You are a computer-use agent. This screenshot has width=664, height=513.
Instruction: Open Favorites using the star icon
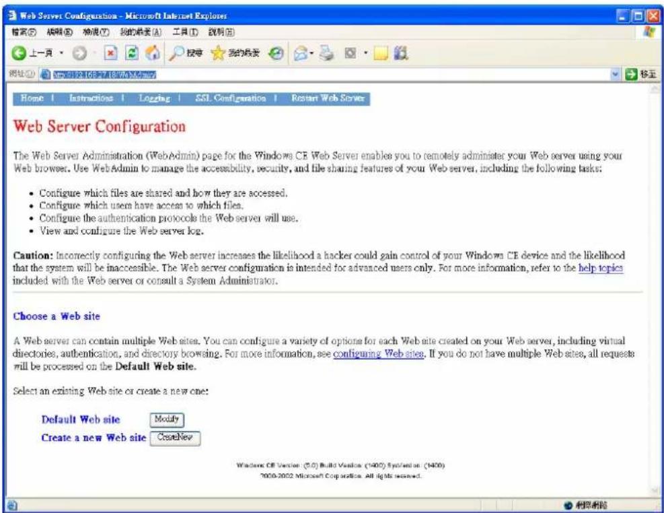tap(235, 53)
